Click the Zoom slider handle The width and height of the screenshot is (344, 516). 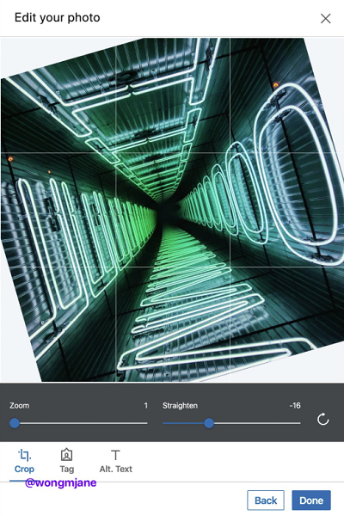[x=15, y=423]
